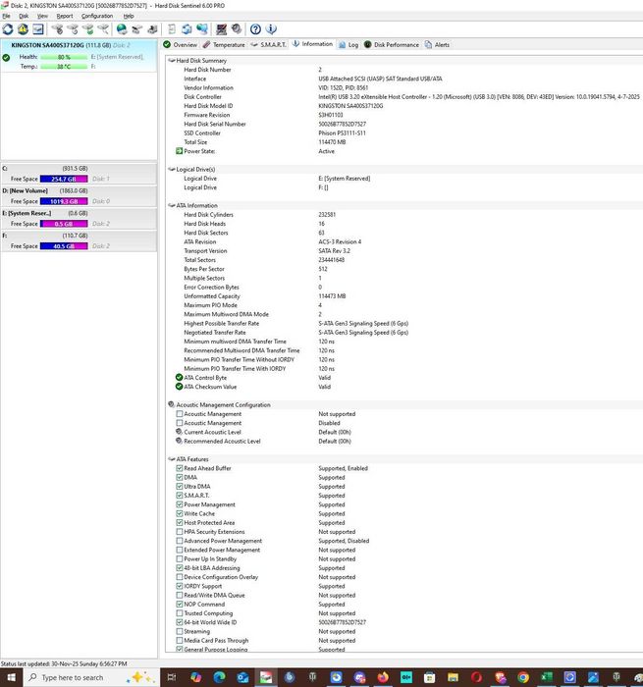Switch to the S.M.A.R.T. tab
This screenshot has height=687, width=643.
(x=269, y=45)
